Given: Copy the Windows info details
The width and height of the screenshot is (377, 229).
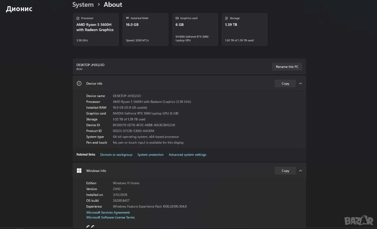Looking at the screenshot, I should click(285, 171).
